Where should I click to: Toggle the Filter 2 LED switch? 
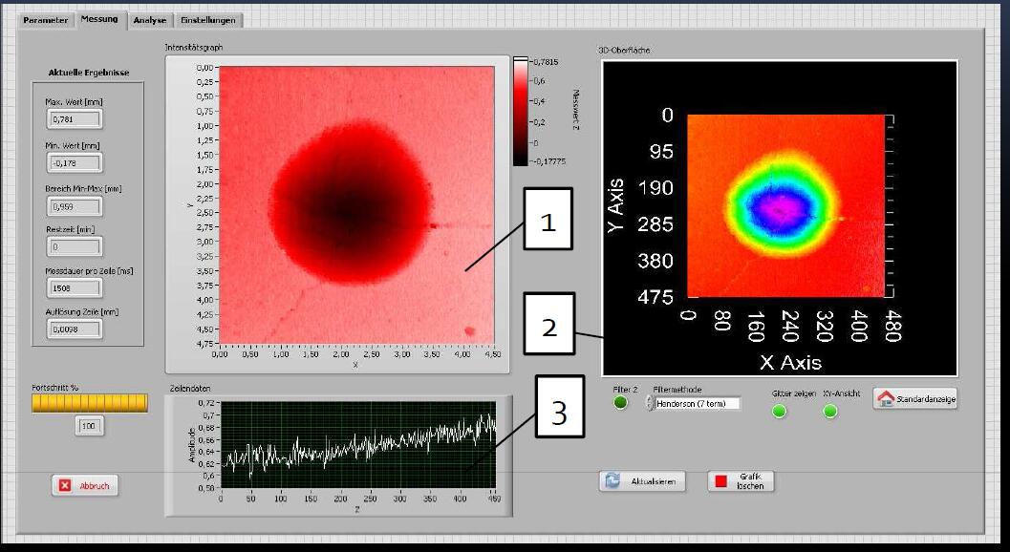(x=621, y=403)
